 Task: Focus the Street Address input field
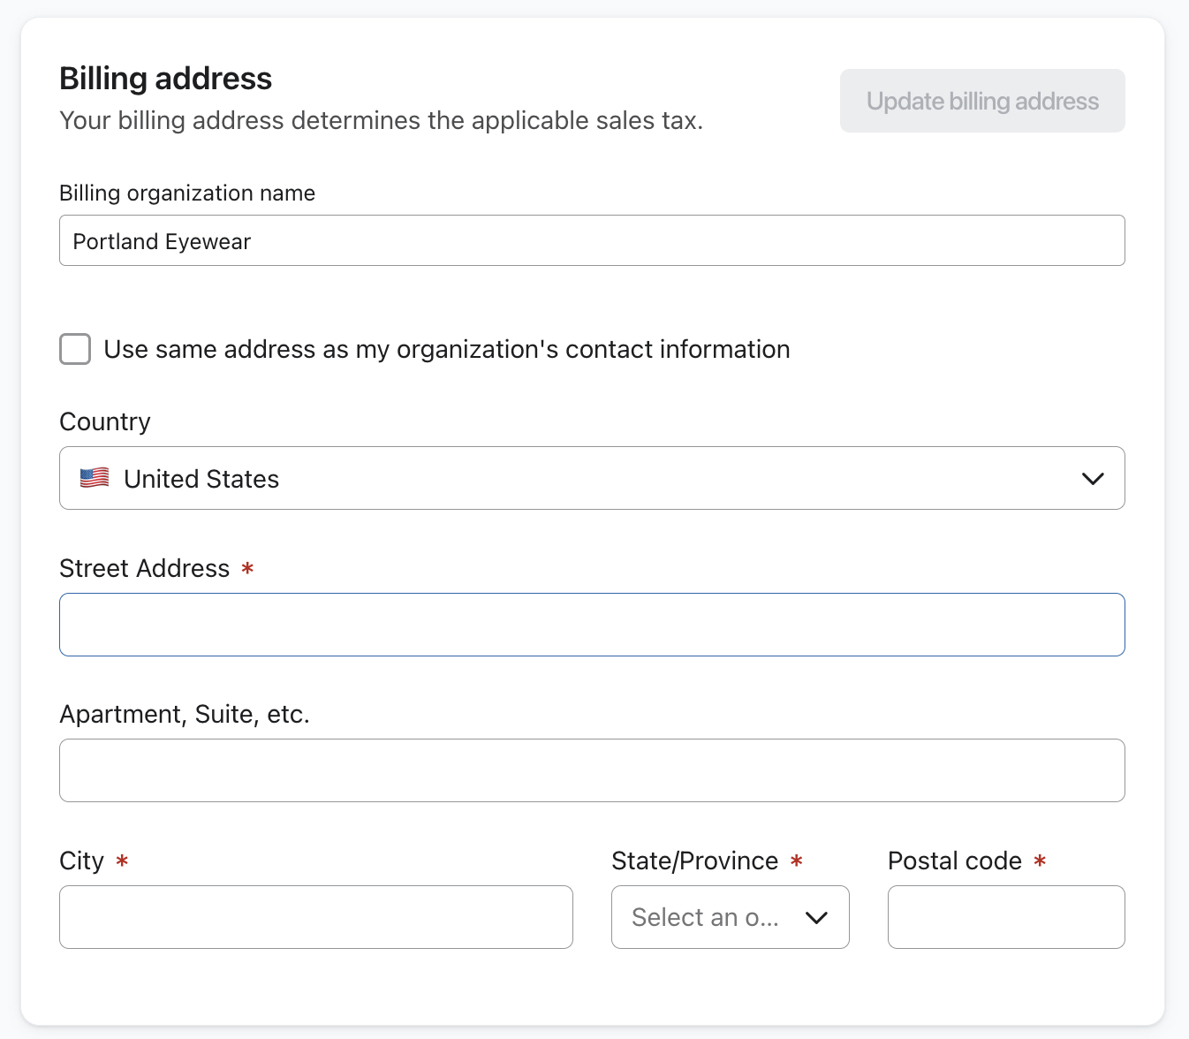coord(592,625)
